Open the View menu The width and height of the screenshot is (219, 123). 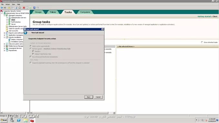pyautogui.click(x=14, y=4)
